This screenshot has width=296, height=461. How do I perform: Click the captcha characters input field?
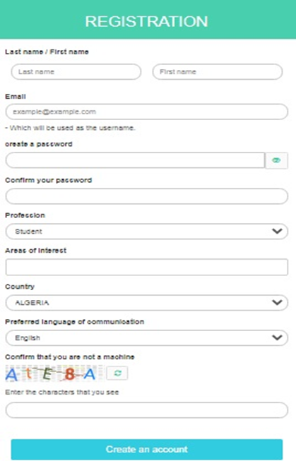click(x=146, y=410)
